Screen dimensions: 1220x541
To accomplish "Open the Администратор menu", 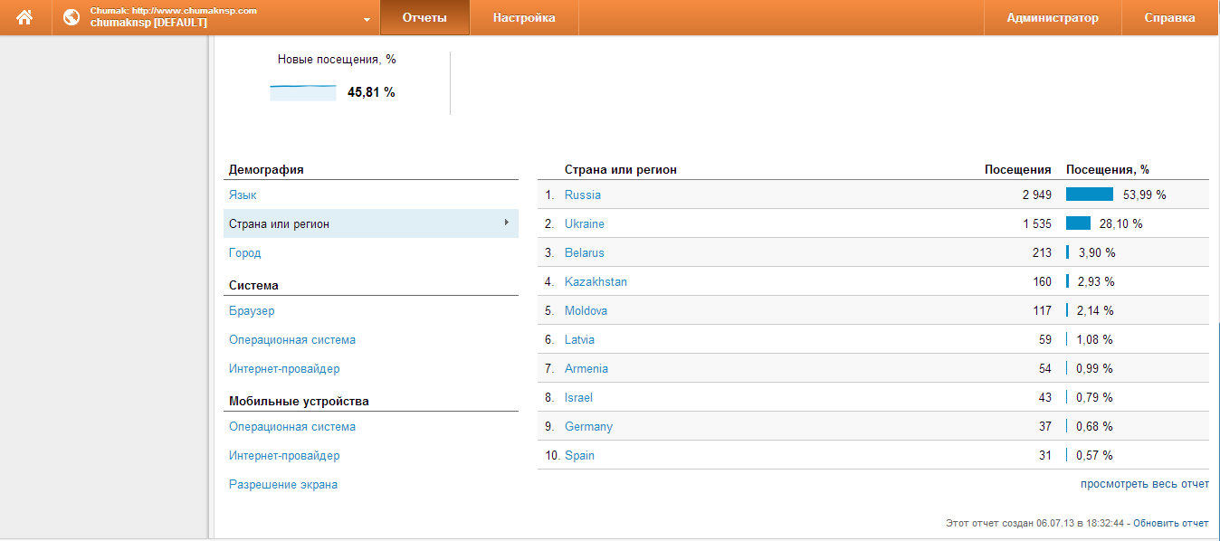I will [x=1053, y=17].
